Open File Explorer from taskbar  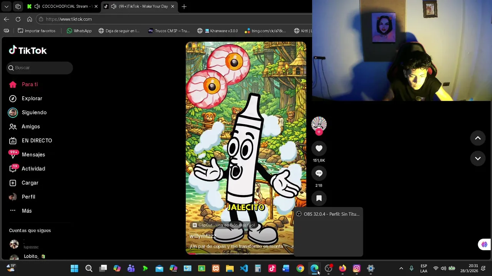click(x=230, y=269)
